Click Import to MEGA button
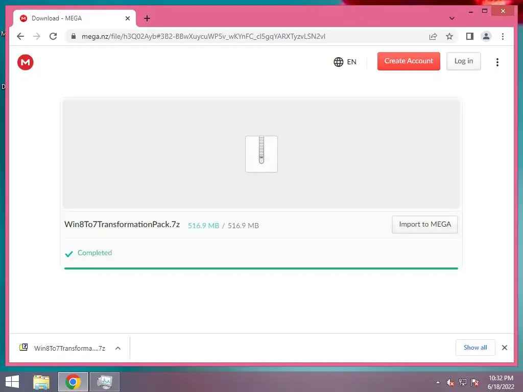 pos(424,225)
